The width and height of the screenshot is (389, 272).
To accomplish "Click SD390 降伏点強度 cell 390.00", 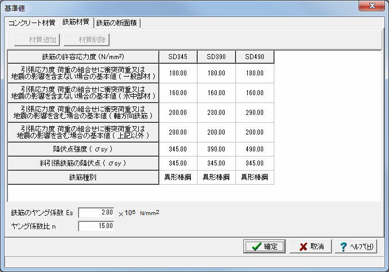I will pyautogui.click(x=216, y=149).
